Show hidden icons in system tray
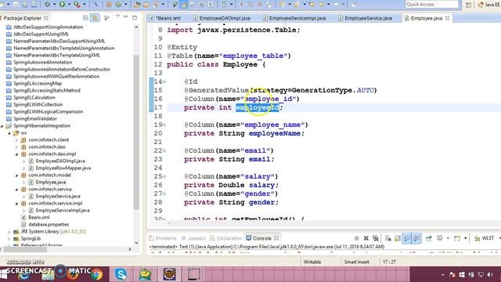 pyautogui.click(x=442, y=275)
